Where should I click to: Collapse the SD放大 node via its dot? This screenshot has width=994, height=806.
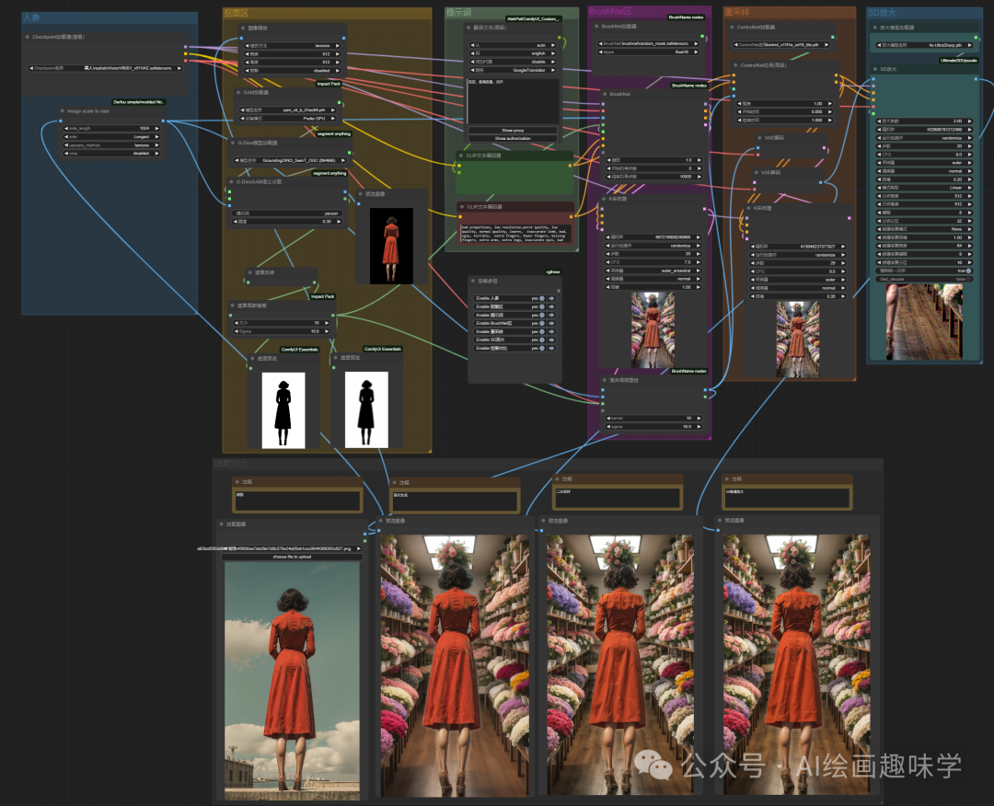pyautogui.click(x=875, y=69)
